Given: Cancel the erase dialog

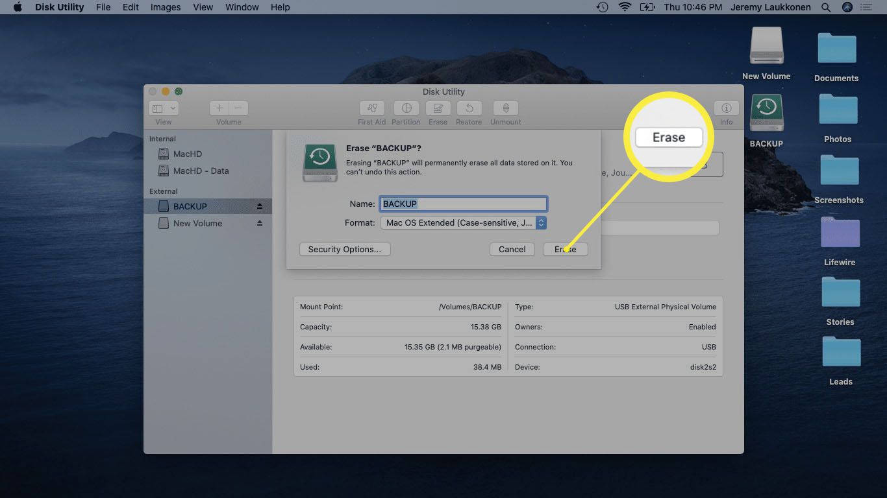Looking at the screenshot, I should coord(512,249).
